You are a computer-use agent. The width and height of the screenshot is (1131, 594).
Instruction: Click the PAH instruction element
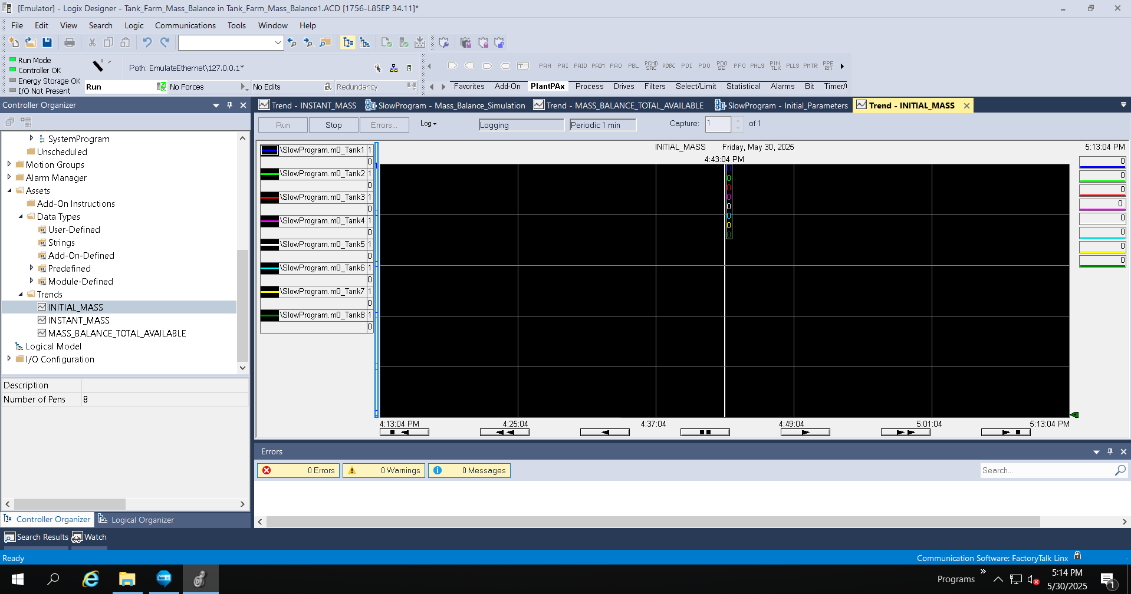tap(545, 66)
